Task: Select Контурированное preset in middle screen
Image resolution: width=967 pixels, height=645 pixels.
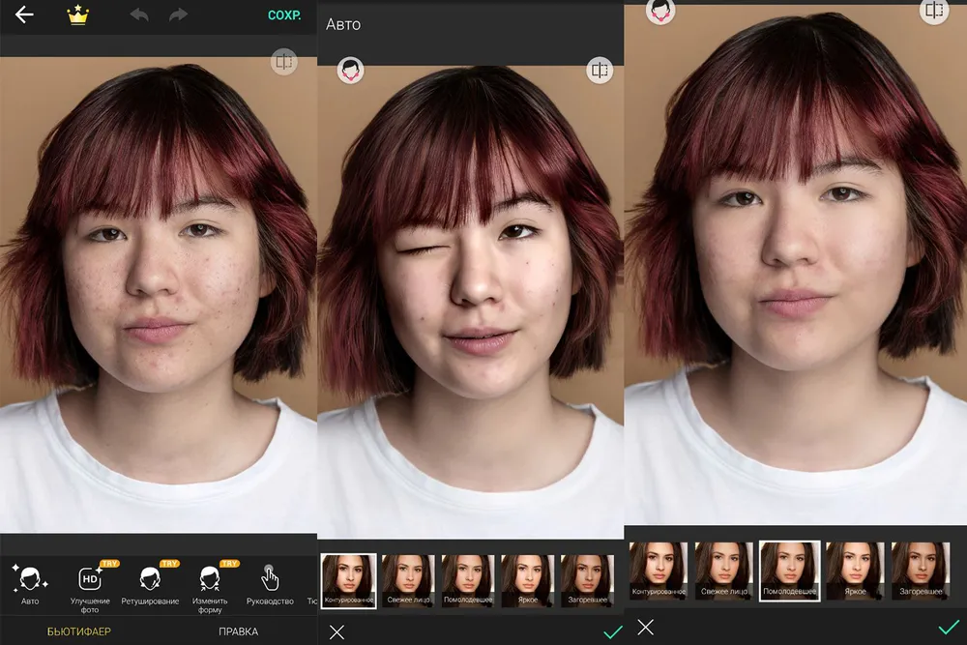Action: click(348, 581)
